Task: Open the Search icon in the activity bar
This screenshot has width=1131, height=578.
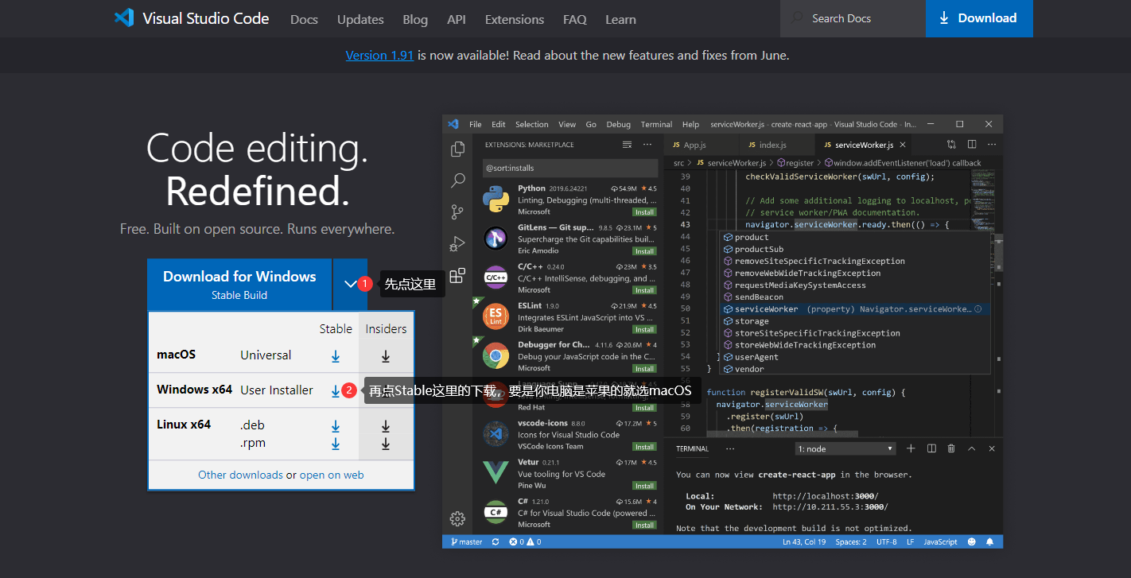Action: [x=457, y=180]
